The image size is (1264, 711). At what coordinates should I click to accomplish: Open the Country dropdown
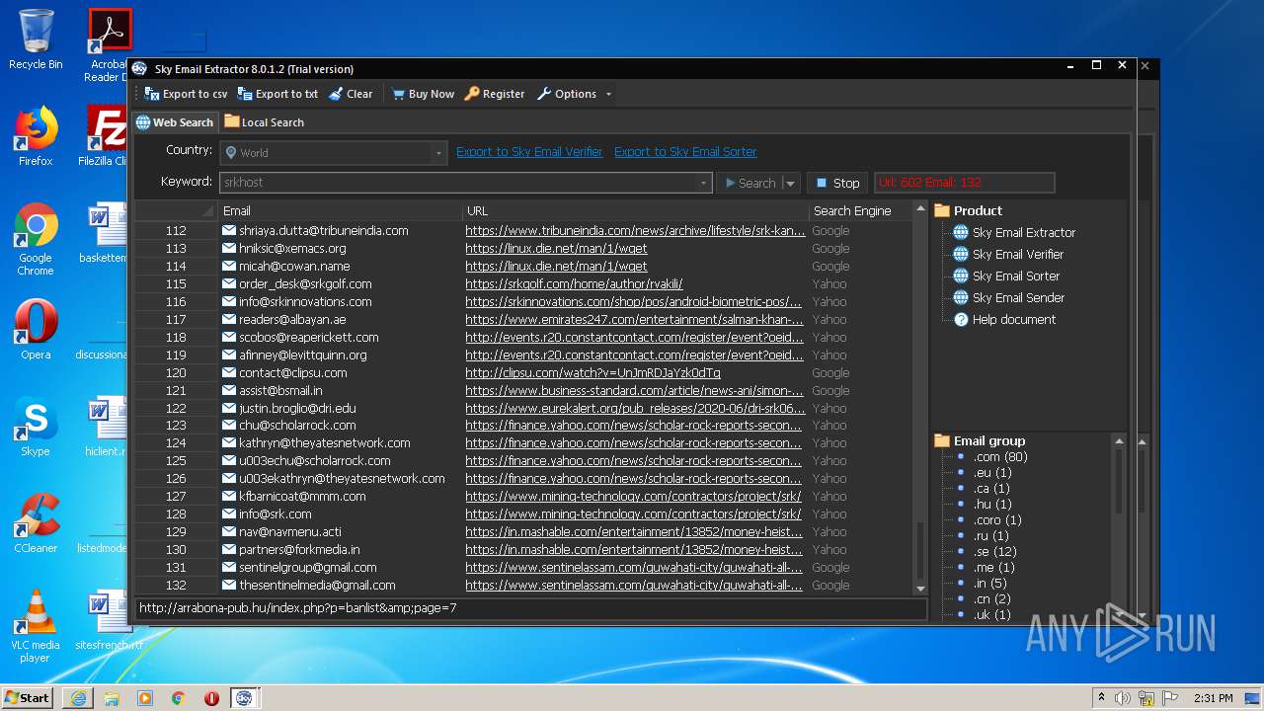pyautogui.click(x=438, y=153)
